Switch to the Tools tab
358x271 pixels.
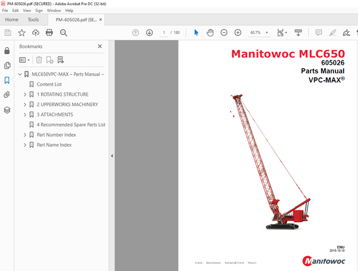(33, 20)
